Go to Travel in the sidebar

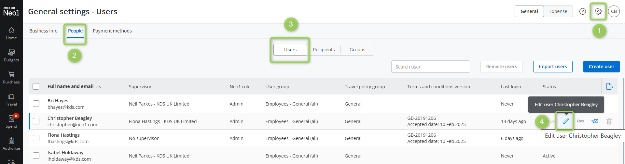pyautogui.click(x=11, y=99)
